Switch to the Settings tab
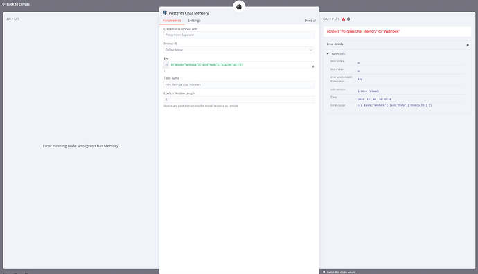The height and width of the screenshot is (274, 478). (194, 21)
